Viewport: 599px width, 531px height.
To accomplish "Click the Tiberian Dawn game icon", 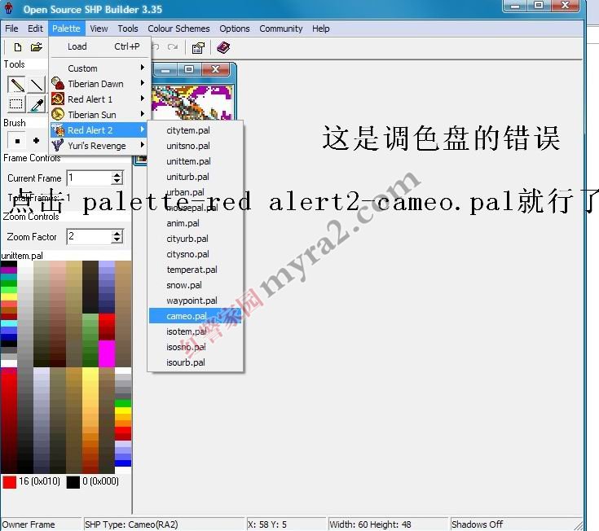I will [x=58, y=83].
